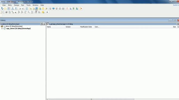Viewport: 179px width, 100px height.
Task: Click the Select and Run icon
Action: coord(77,9)
